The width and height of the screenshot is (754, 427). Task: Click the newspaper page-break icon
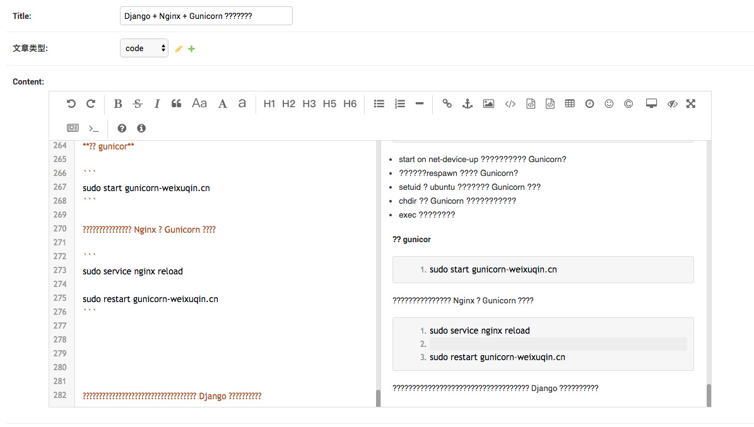(x=73, y=128)
